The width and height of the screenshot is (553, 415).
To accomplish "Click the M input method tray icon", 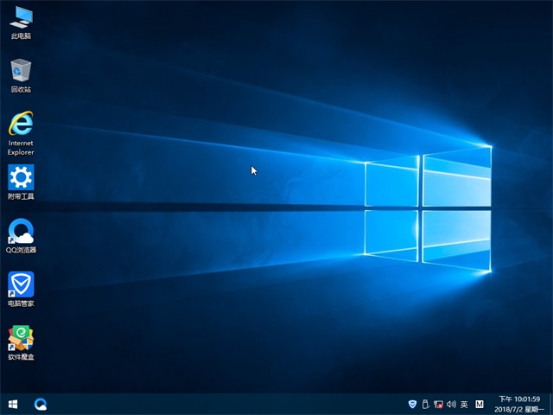I will click(x=480, y=404).
